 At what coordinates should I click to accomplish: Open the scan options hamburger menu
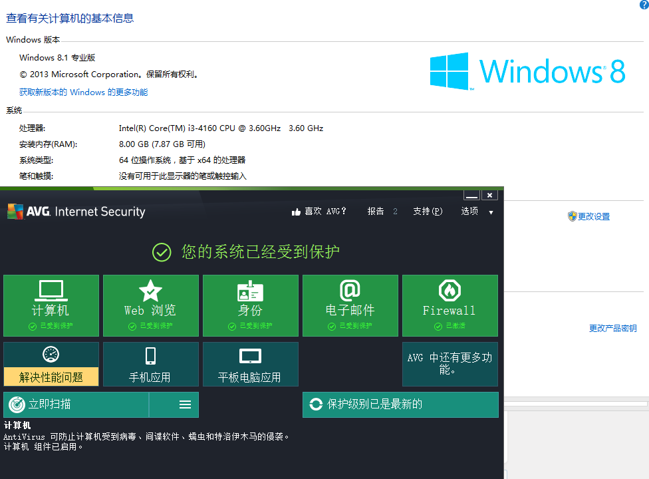click(185, 404)
